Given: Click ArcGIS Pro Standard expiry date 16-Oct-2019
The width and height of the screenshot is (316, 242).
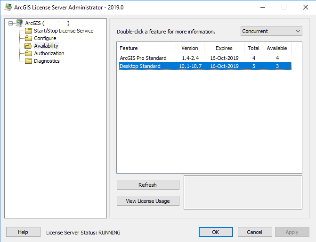Looking at the screenshot, I should click(224, 58).
